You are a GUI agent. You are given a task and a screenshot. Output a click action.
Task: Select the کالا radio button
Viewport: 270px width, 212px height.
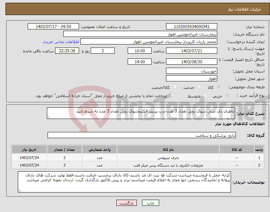pyautogui.click(x=219, y=87)
